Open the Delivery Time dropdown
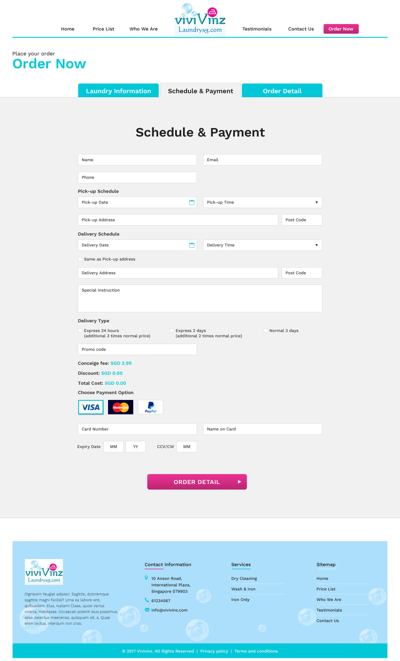400x661 pixels. [x=262, y=245]
